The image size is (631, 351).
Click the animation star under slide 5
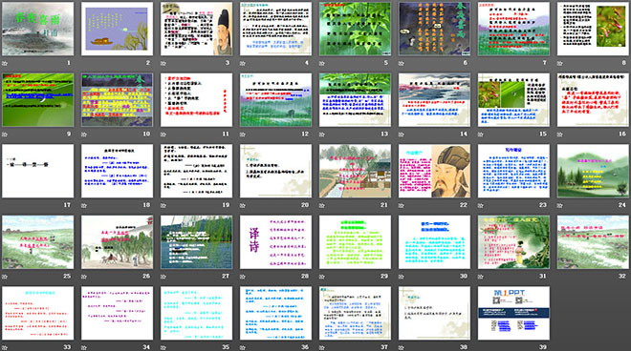pyautogui.click(x=322, y=64)
